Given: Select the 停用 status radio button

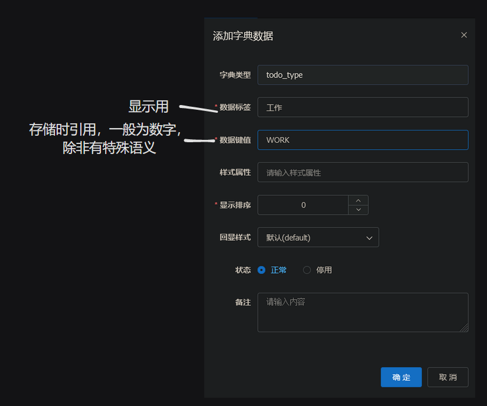Looking at the screenshot, I should [x=307, y=270].
